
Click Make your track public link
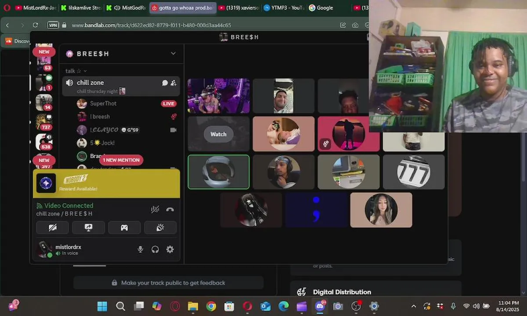168,283
